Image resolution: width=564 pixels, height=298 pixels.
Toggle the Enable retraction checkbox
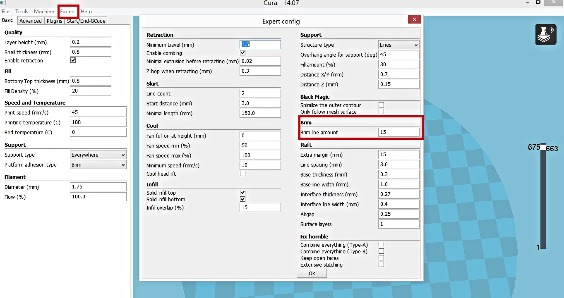pyautogui.click(x=73, y=60)
